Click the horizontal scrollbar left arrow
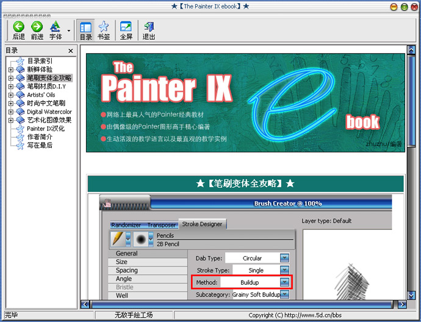421x322 pixels. pos(85,304)
